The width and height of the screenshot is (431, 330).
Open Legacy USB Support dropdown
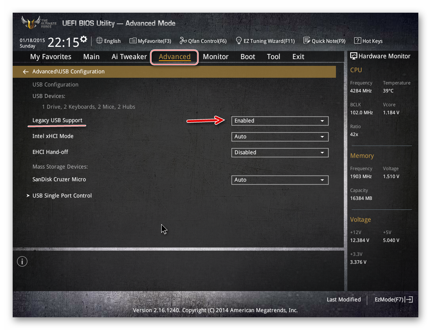pos(280,121)
